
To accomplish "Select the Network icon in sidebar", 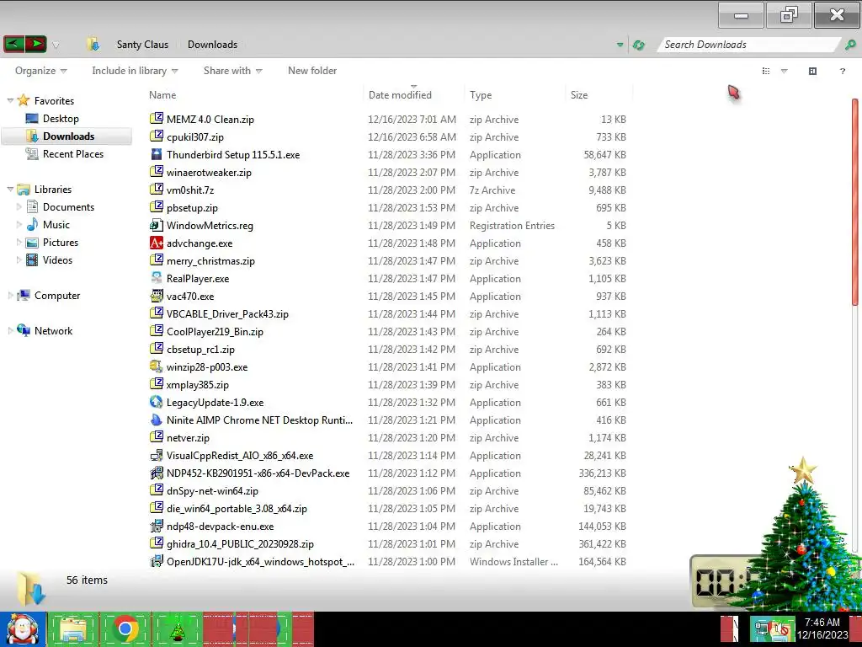I will click(24, 330).
